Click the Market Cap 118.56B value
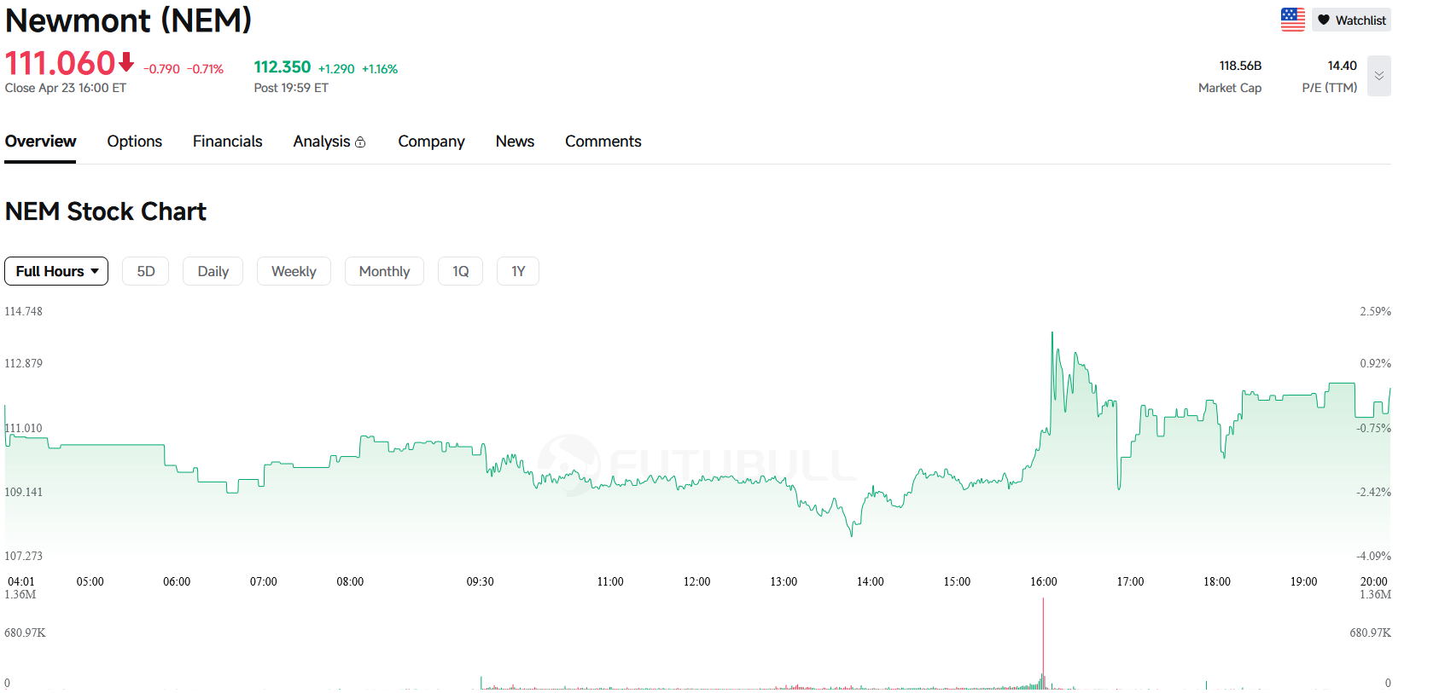 click(1239, 66)
